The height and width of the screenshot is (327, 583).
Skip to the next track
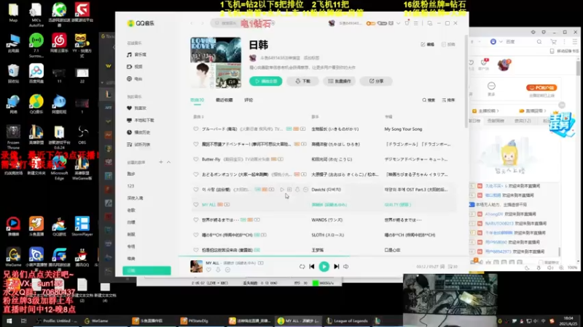tap(336, 266)
